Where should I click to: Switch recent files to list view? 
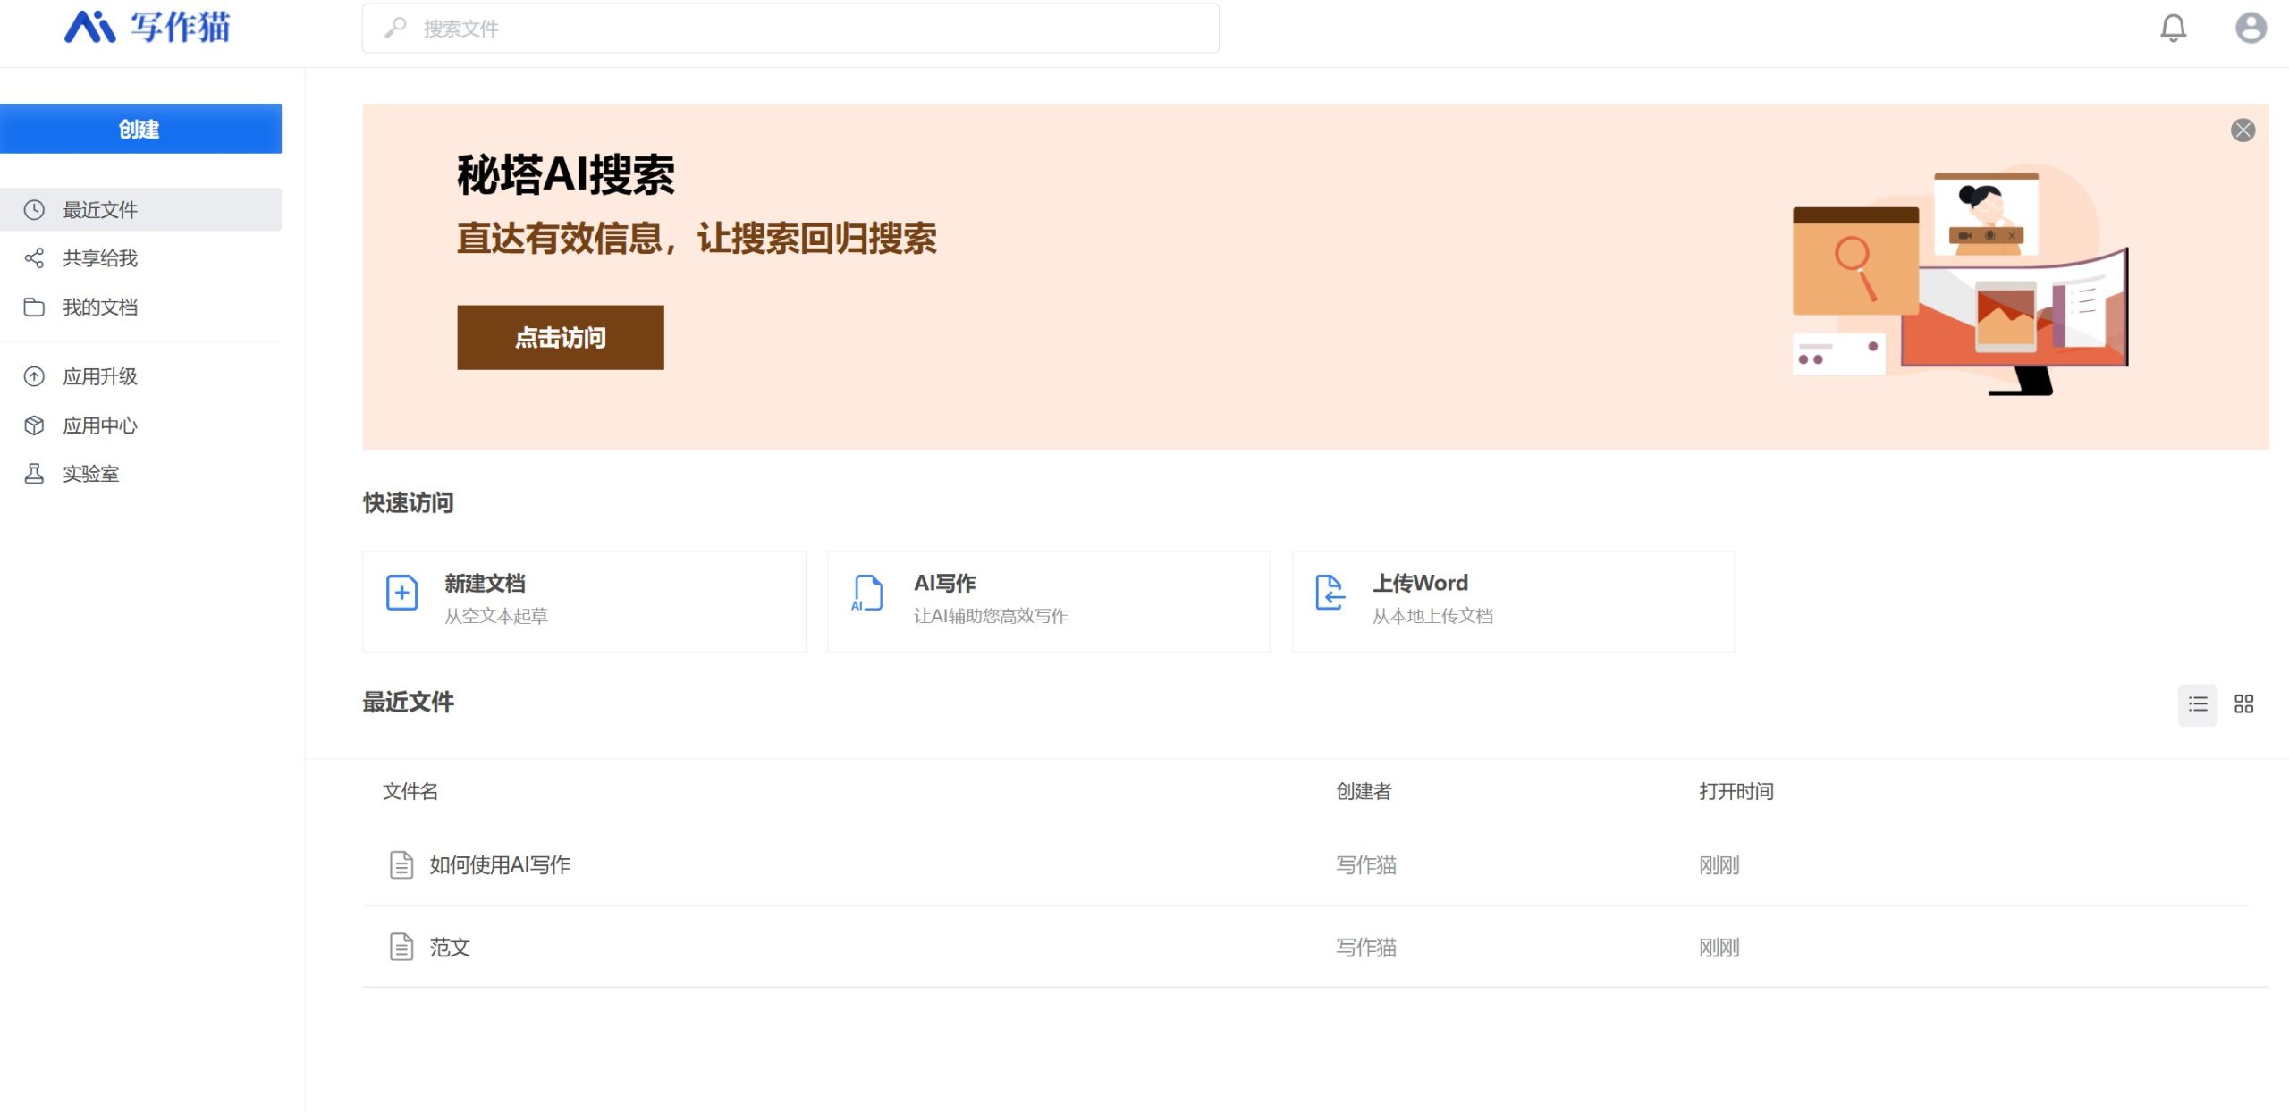[2197, 703]
